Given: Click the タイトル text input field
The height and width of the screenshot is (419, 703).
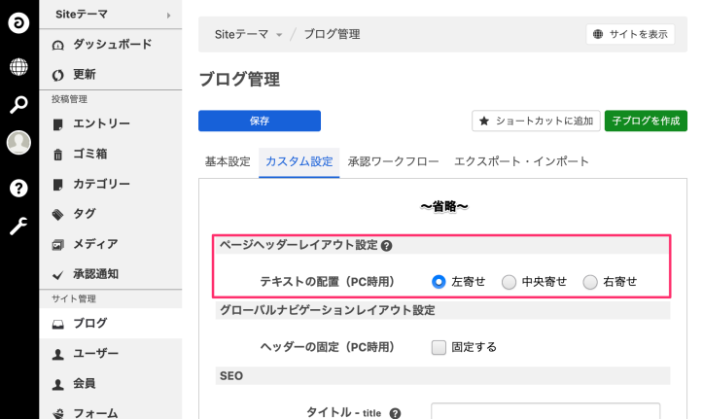Looking at the screenshot, I should 545,411.
